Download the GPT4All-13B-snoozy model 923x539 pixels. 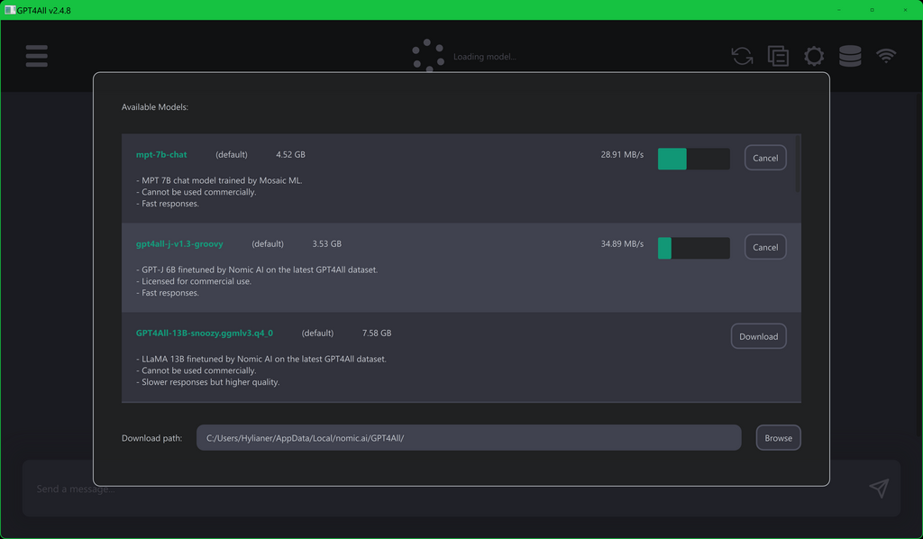(758, 336)
